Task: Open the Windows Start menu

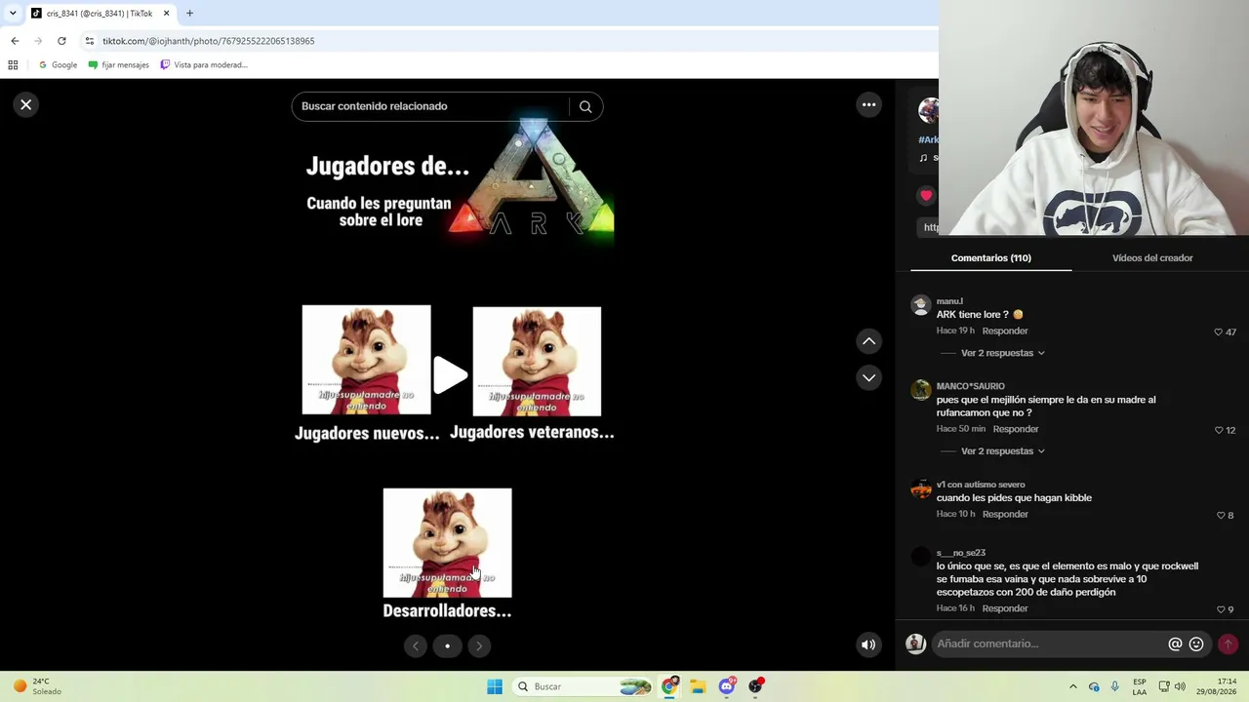Action: coord(495,686)
